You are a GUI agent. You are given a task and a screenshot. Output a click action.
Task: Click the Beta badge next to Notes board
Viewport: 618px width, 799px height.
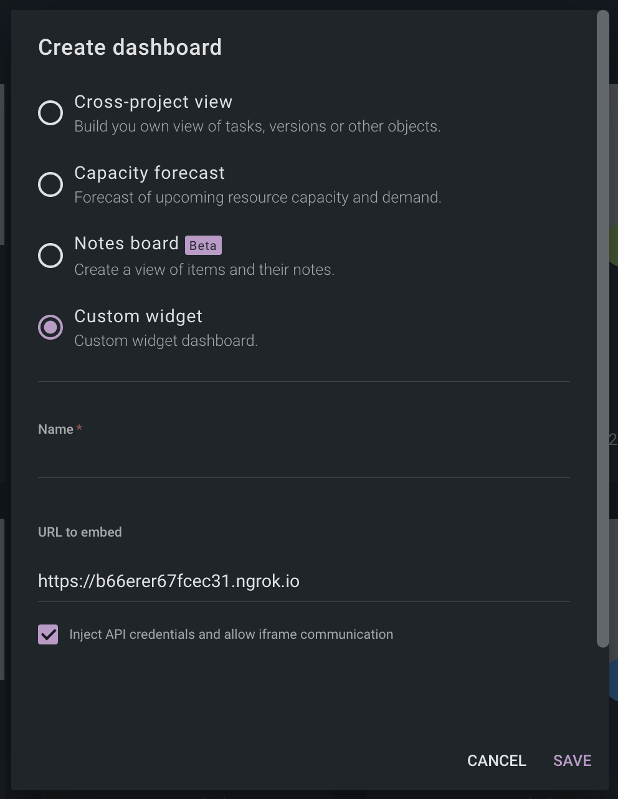(203, 245)
